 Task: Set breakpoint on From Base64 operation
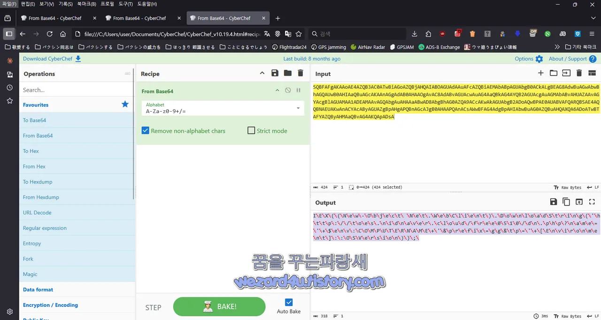pos(298,91)
